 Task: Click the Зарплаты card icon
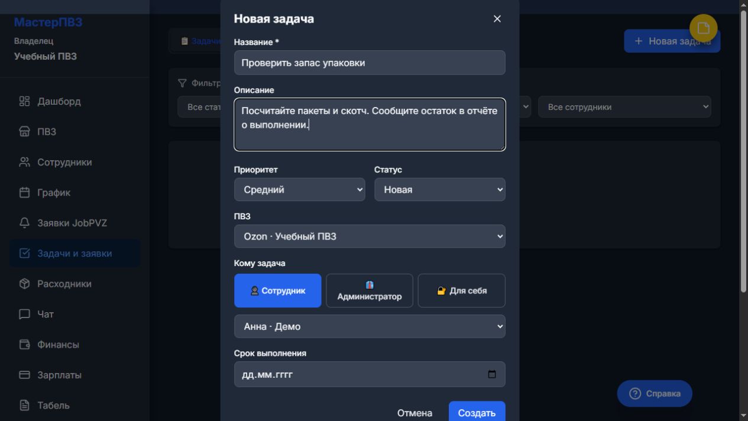click(24, 375)
